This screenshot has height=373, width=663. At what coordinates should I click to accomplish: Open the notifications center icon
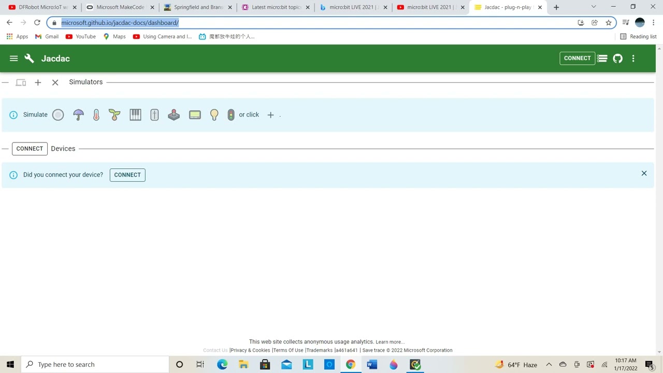click(650, 365)
